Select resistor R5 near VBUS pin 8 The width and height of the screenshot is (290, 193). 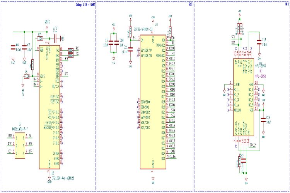click(27, 76)
